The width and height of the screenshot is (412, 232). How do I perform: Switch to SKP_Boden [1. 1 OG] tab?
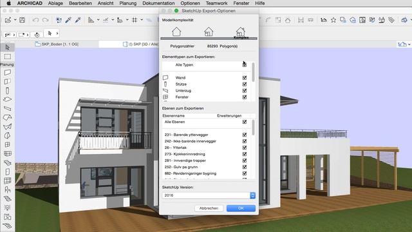click(57, 44)
